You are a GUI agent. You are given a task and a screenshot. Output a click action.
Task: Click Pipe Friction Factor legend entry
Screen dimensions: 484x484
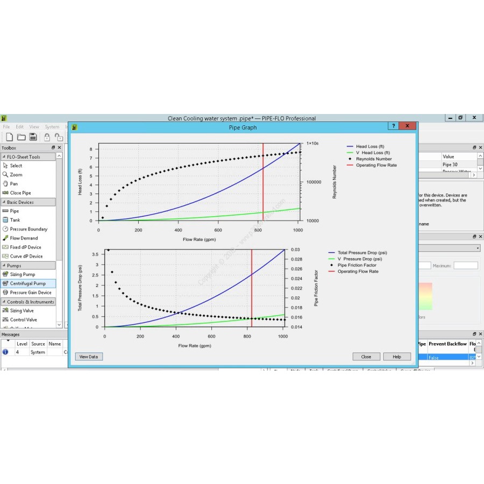[x=352, y=265]
